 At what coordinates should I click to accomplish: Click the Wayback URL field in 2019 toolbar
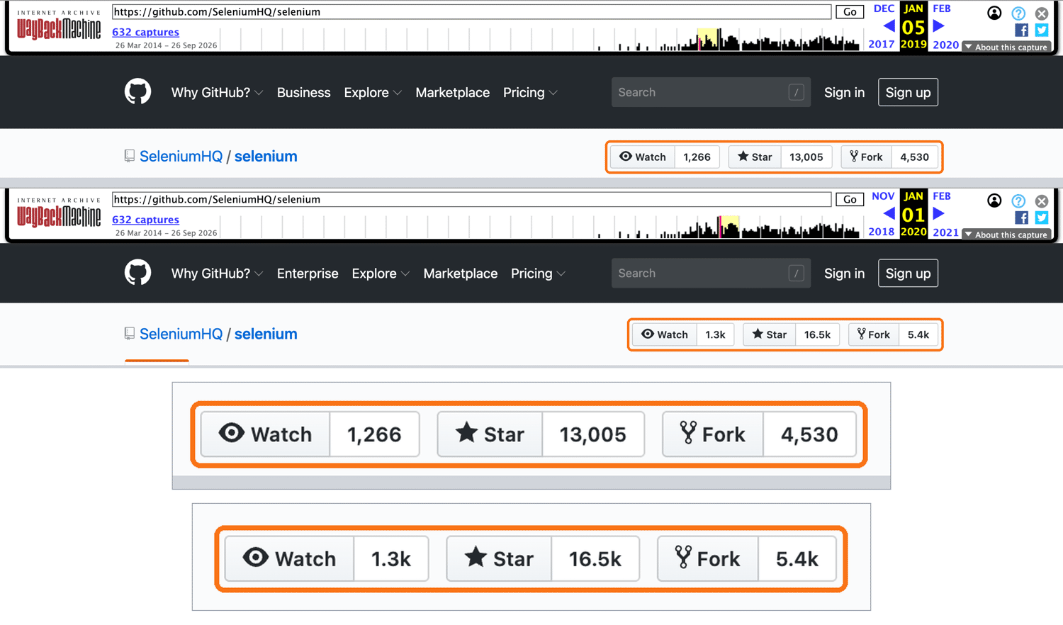[471, 11]
